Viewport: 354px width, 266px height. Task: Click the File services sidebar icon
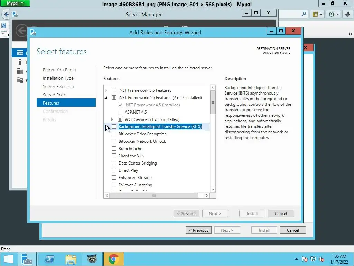point(20,80)
